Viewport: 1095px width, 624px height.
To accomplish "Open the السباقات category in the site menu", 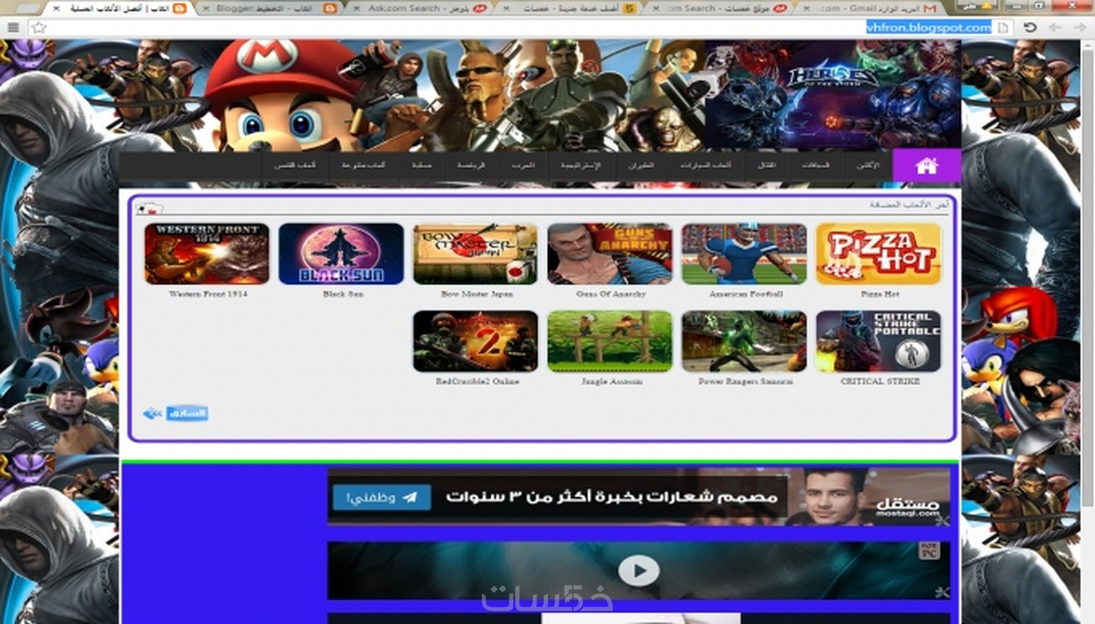I will pos(815,165).
